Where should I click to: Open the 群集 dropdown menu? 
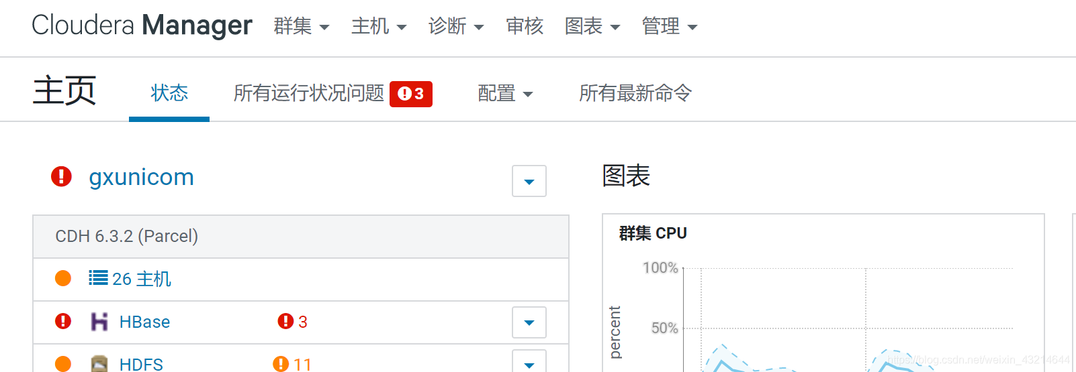pyautogui.click(x=302, y=26)
